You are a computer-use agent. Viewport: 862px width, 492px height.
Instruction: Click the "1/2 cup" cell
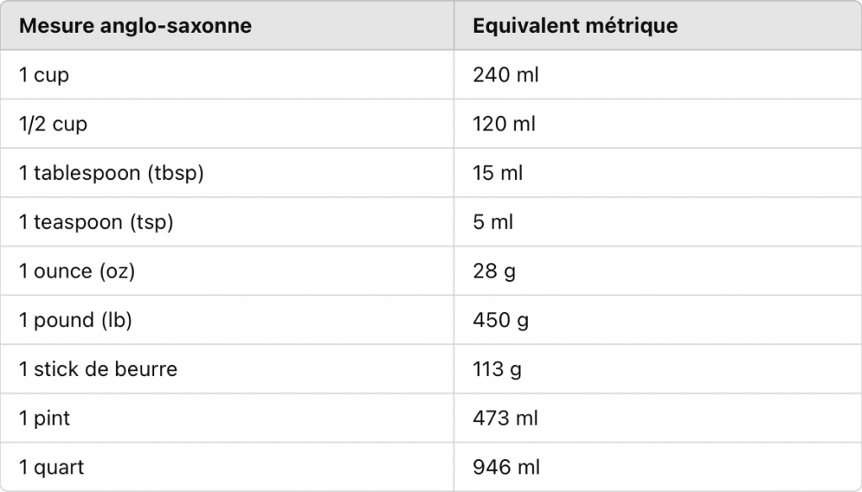click(x=53, y=124)
